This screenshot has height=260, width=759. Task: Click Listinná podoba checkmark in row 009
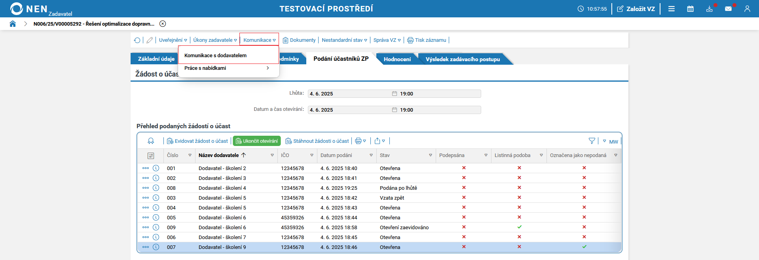[x=520, y=227]
